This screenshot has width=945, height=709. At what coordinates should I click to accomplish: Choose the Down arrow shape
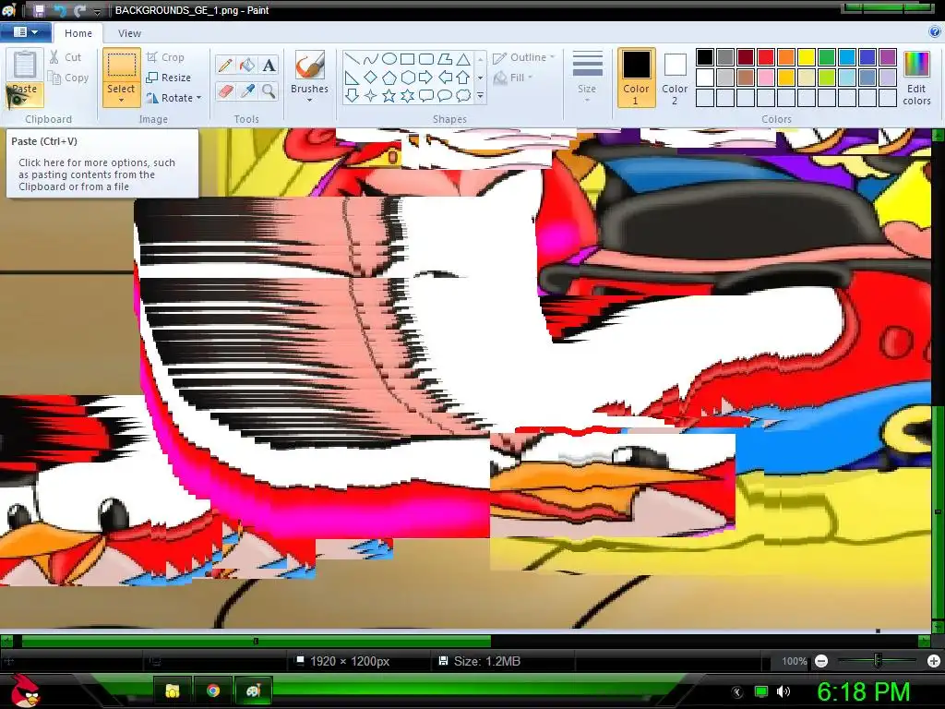pos(353,95)
